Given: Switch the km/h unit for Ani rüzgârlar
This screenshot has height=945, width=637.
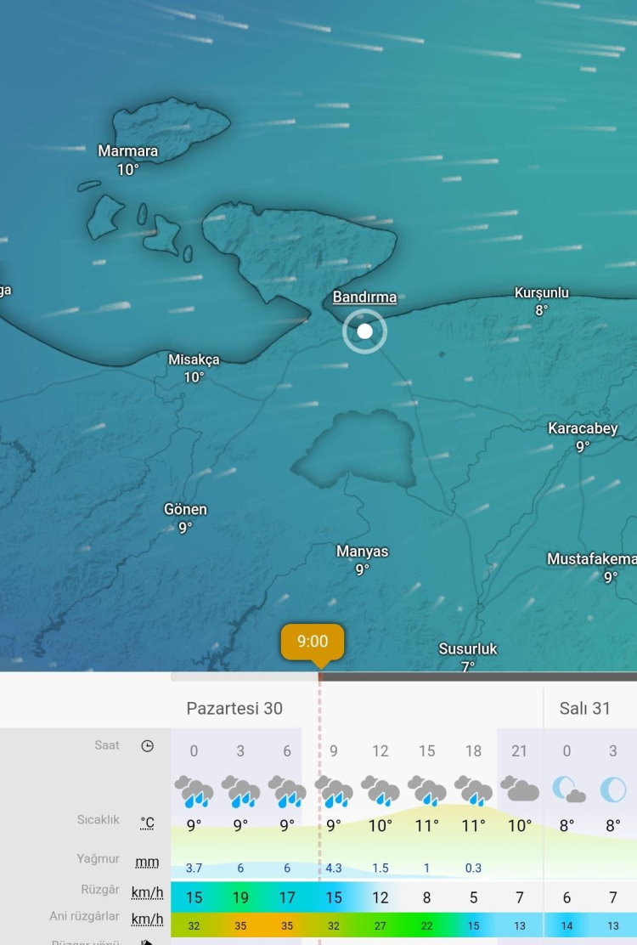Looking at the screenshot, I should (x=148, y=919).
